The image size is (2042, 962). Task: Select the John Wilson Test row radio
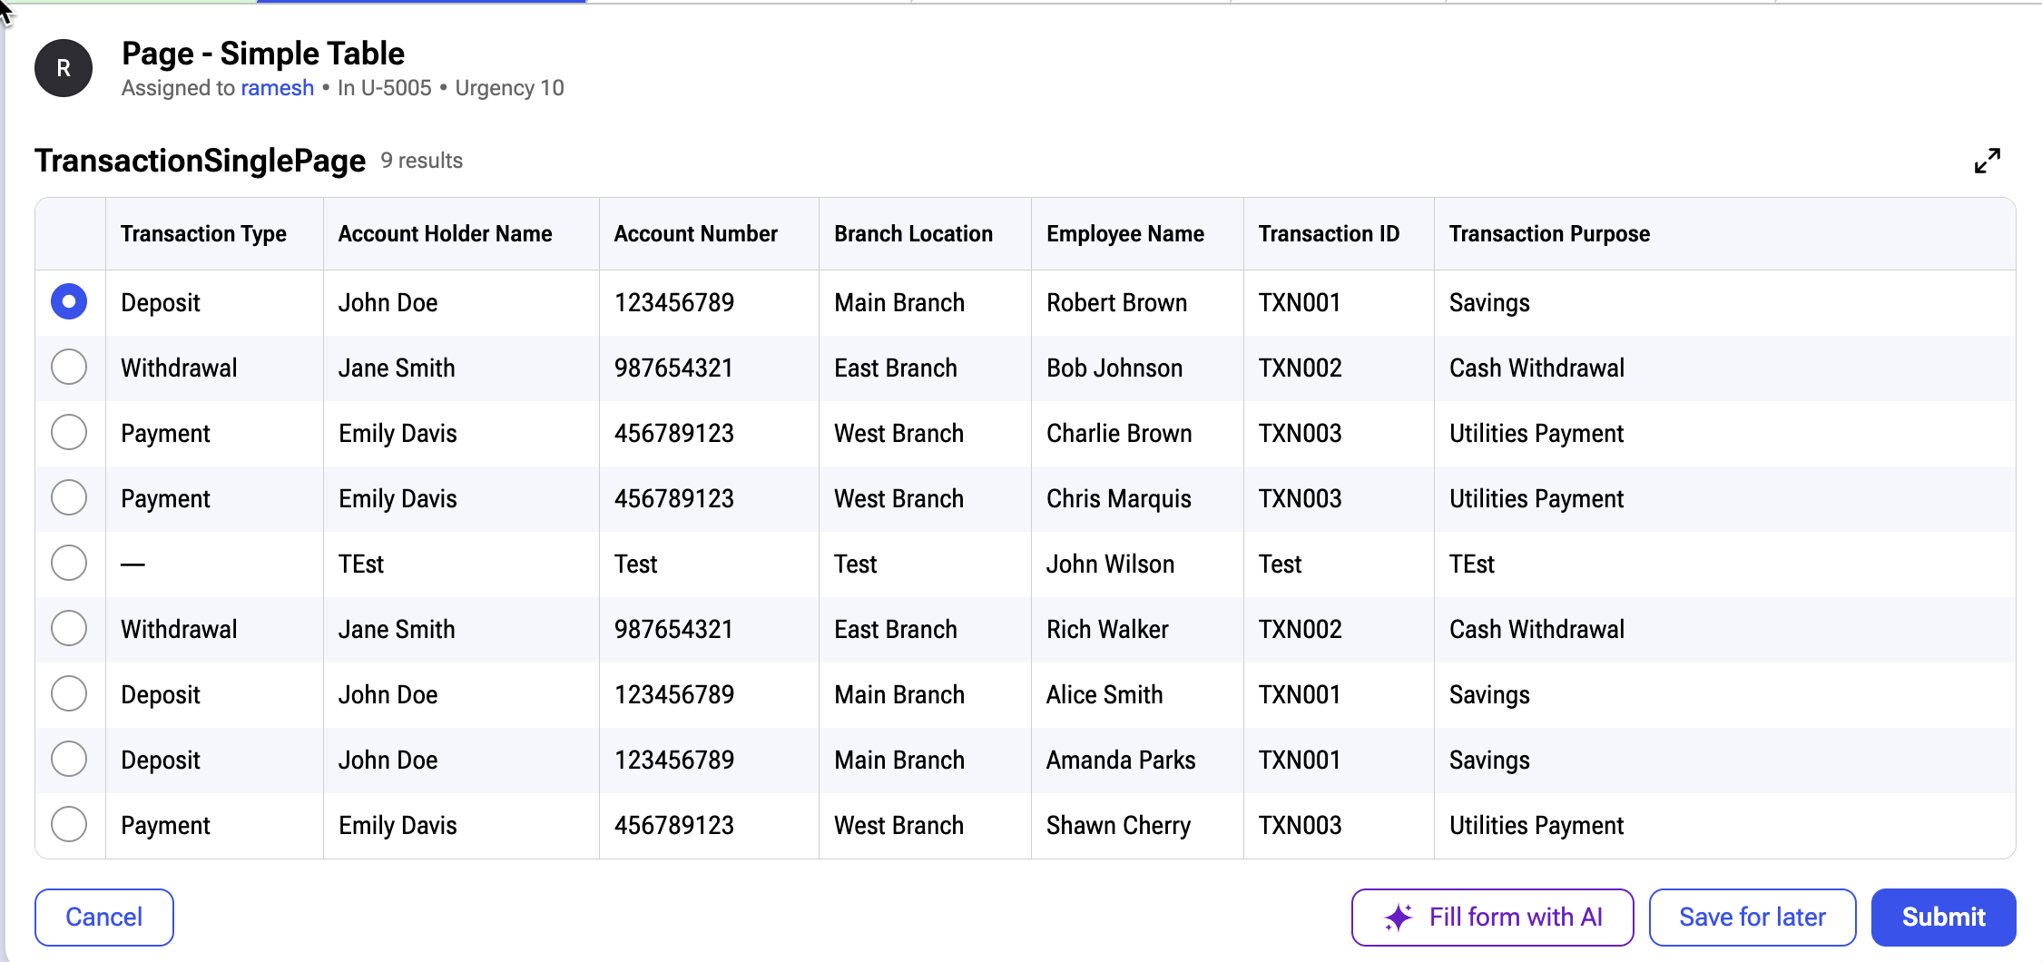[69, 563]
